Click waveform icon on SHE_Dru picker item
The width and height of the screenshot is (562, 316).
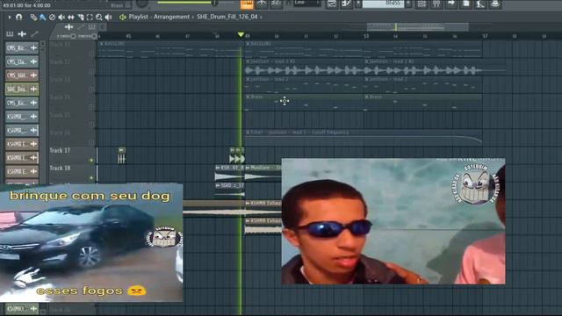[x=34, y=89]
